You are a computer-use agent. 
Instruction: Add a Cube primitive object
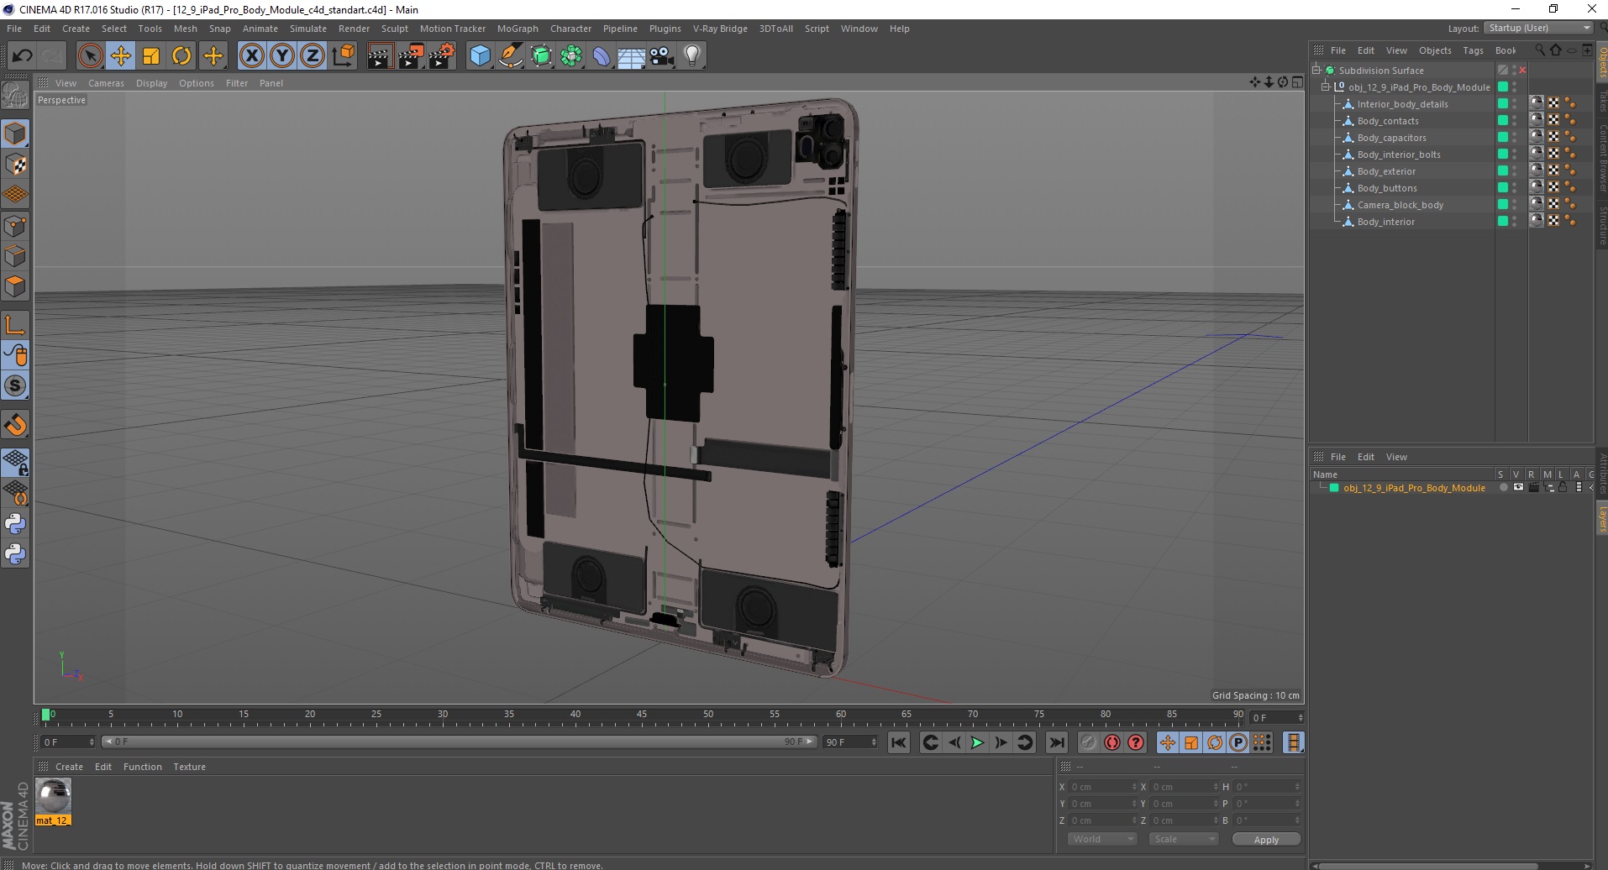pyautogui.click(x=480, y=56)
